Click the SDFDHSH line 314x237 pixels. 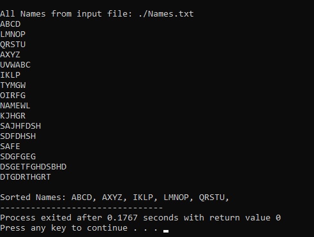coord(18,136)
